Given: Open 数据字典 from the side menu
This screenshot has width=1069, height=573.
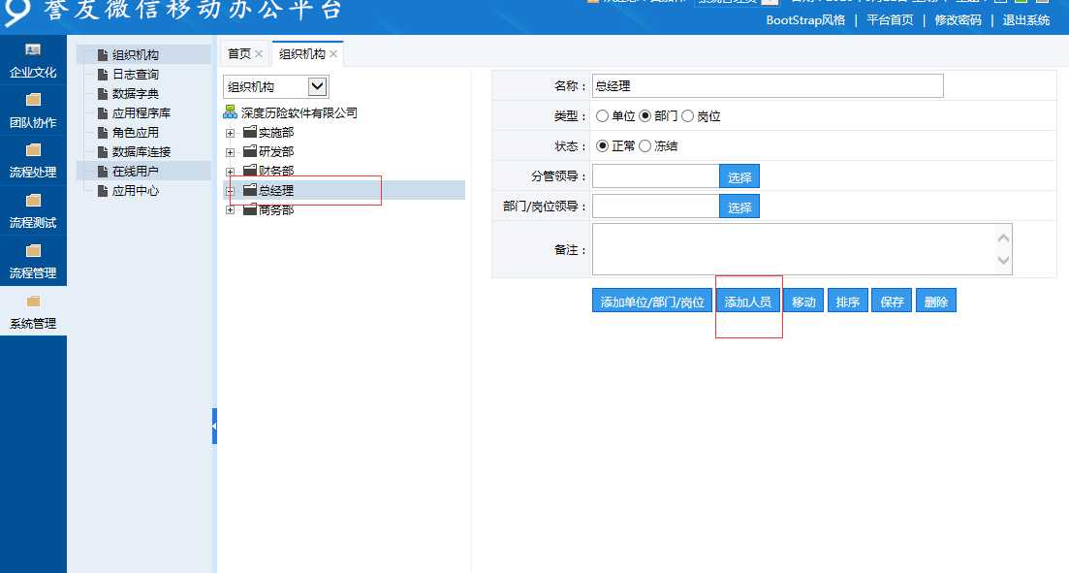Looking at the screenshot, I should tap(135, 93).
